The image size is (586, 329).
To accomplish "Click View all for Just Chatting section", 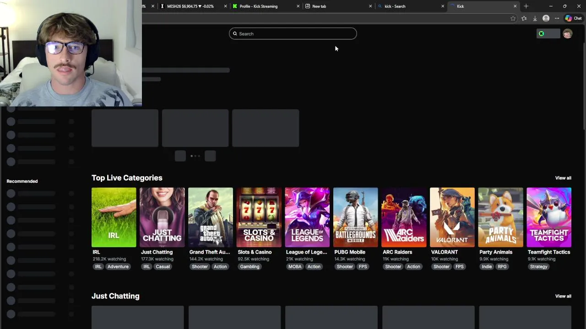I will tap(563, 296).
